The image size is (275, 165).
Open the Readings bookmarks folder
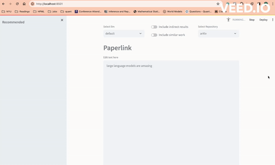click(22, 11)
